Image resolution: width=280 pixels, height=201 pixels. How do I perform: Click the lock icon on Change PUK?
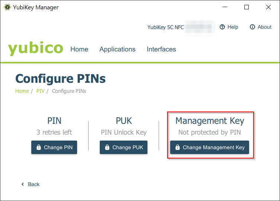point(107,147)
